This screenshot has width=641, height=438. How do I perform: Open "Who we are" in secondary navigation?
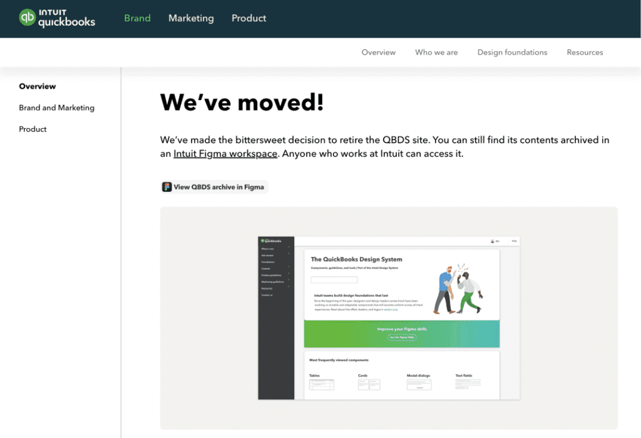click(x=436, y=52)
